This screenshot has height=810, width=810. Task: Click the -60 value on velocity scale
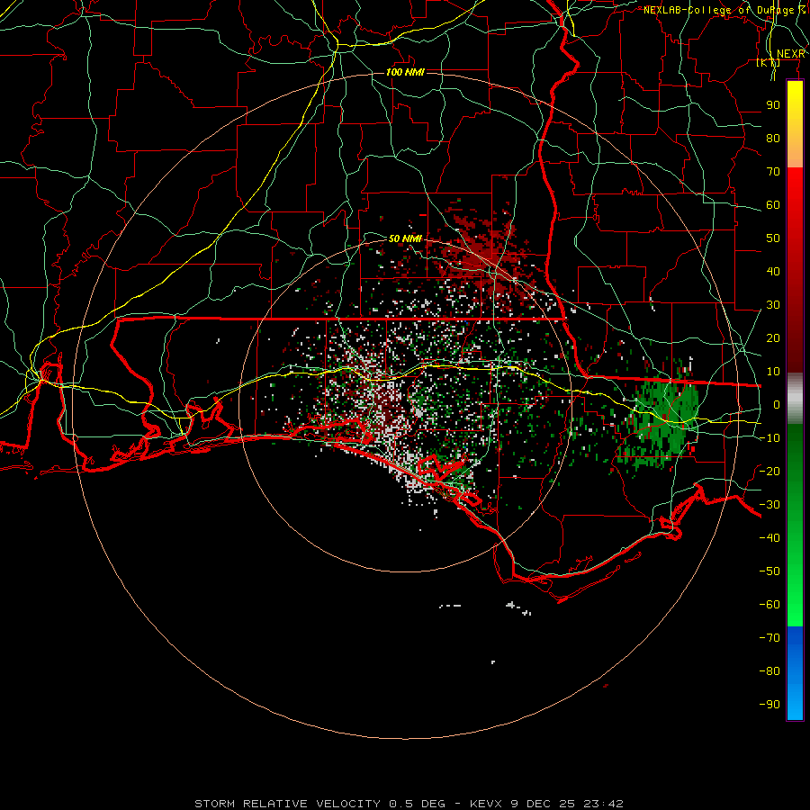769,605
